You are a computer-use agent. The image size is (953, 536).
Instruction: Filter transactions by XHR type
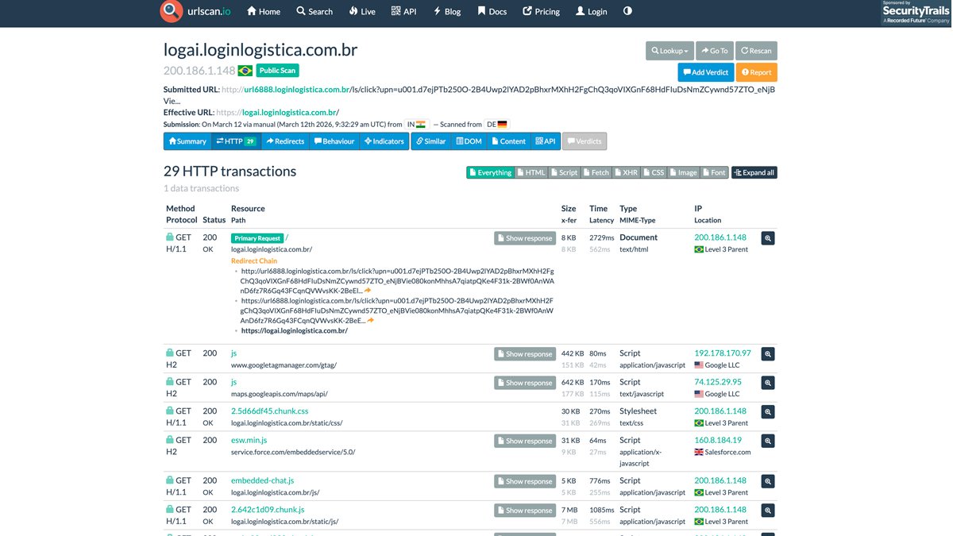626,172
